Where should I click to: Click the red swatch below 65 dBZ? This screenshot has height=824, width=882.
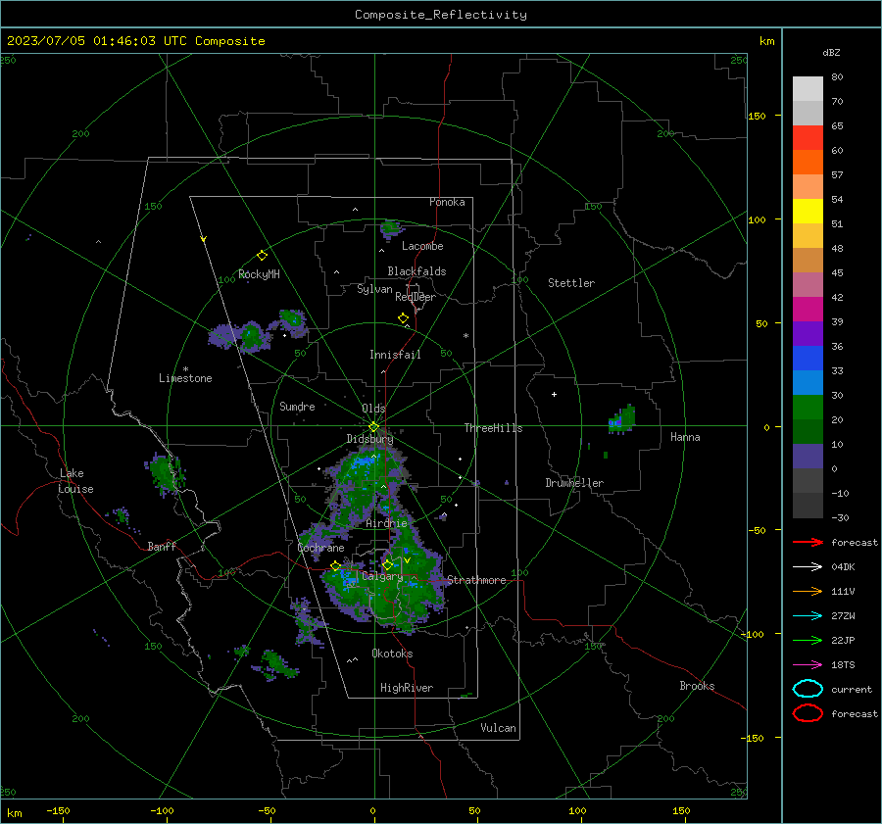tap(808, 137)
